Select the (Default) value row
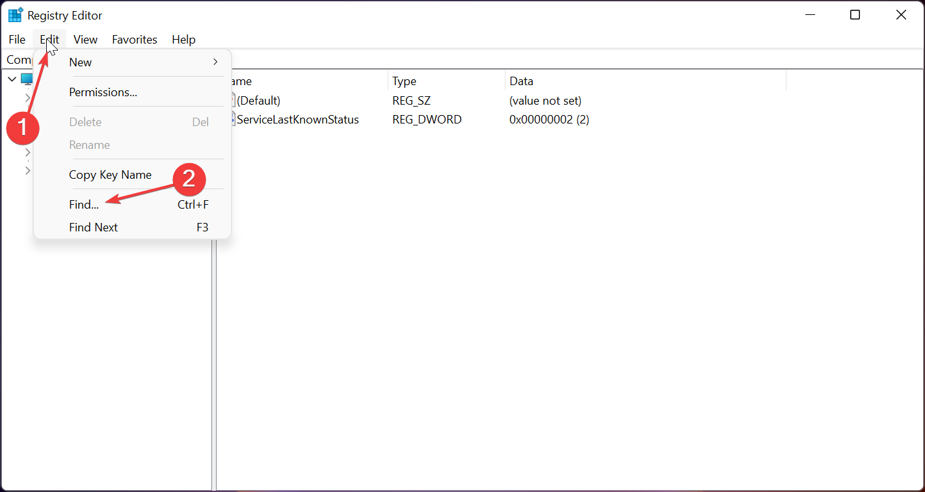Image resolution: width=925 pixels, height=492 pixels. tap(258, 101)
